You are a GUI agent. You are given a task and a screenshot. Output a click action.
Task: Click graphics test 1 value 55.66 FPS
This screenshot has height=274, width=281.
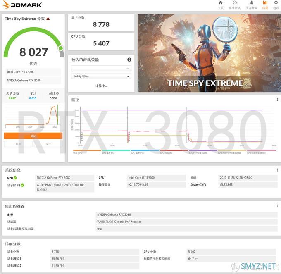[95, 259]
